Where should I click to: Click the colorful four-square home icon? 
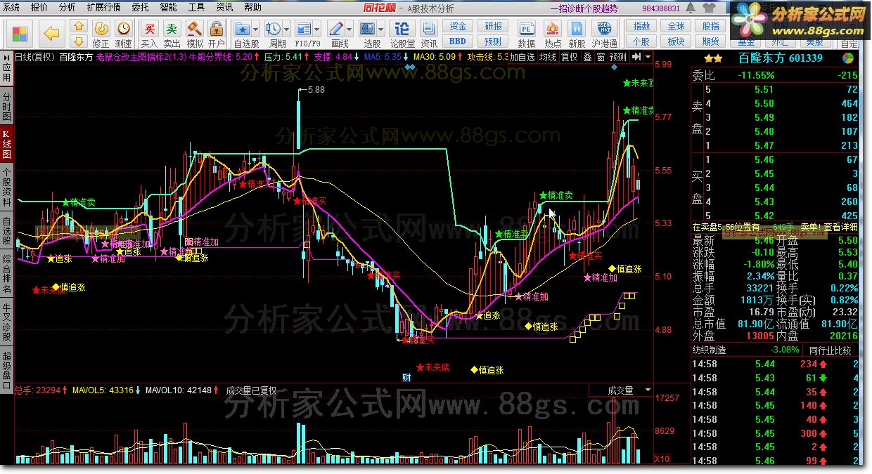(x=20, y=34)
